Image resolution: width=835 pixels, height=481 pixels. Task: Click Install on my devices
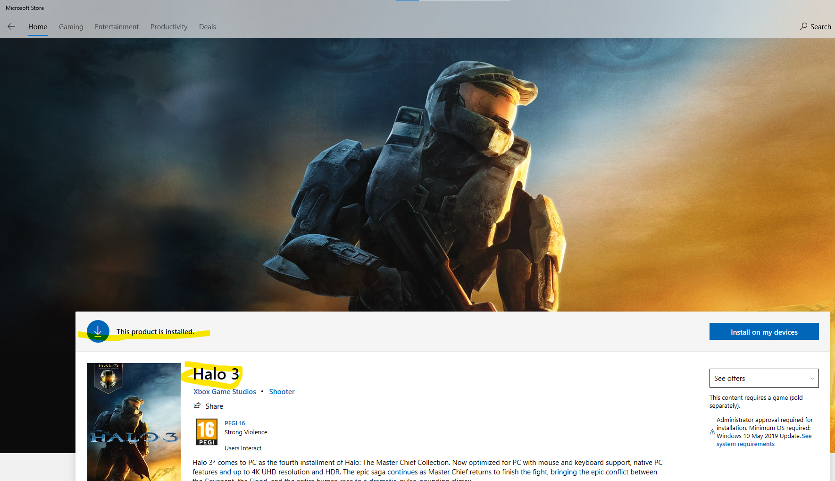pos(764,332)
